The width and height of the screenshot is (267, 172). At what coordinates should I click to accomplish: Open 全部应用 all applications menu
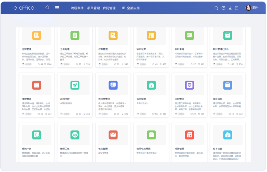click(131, 8)
